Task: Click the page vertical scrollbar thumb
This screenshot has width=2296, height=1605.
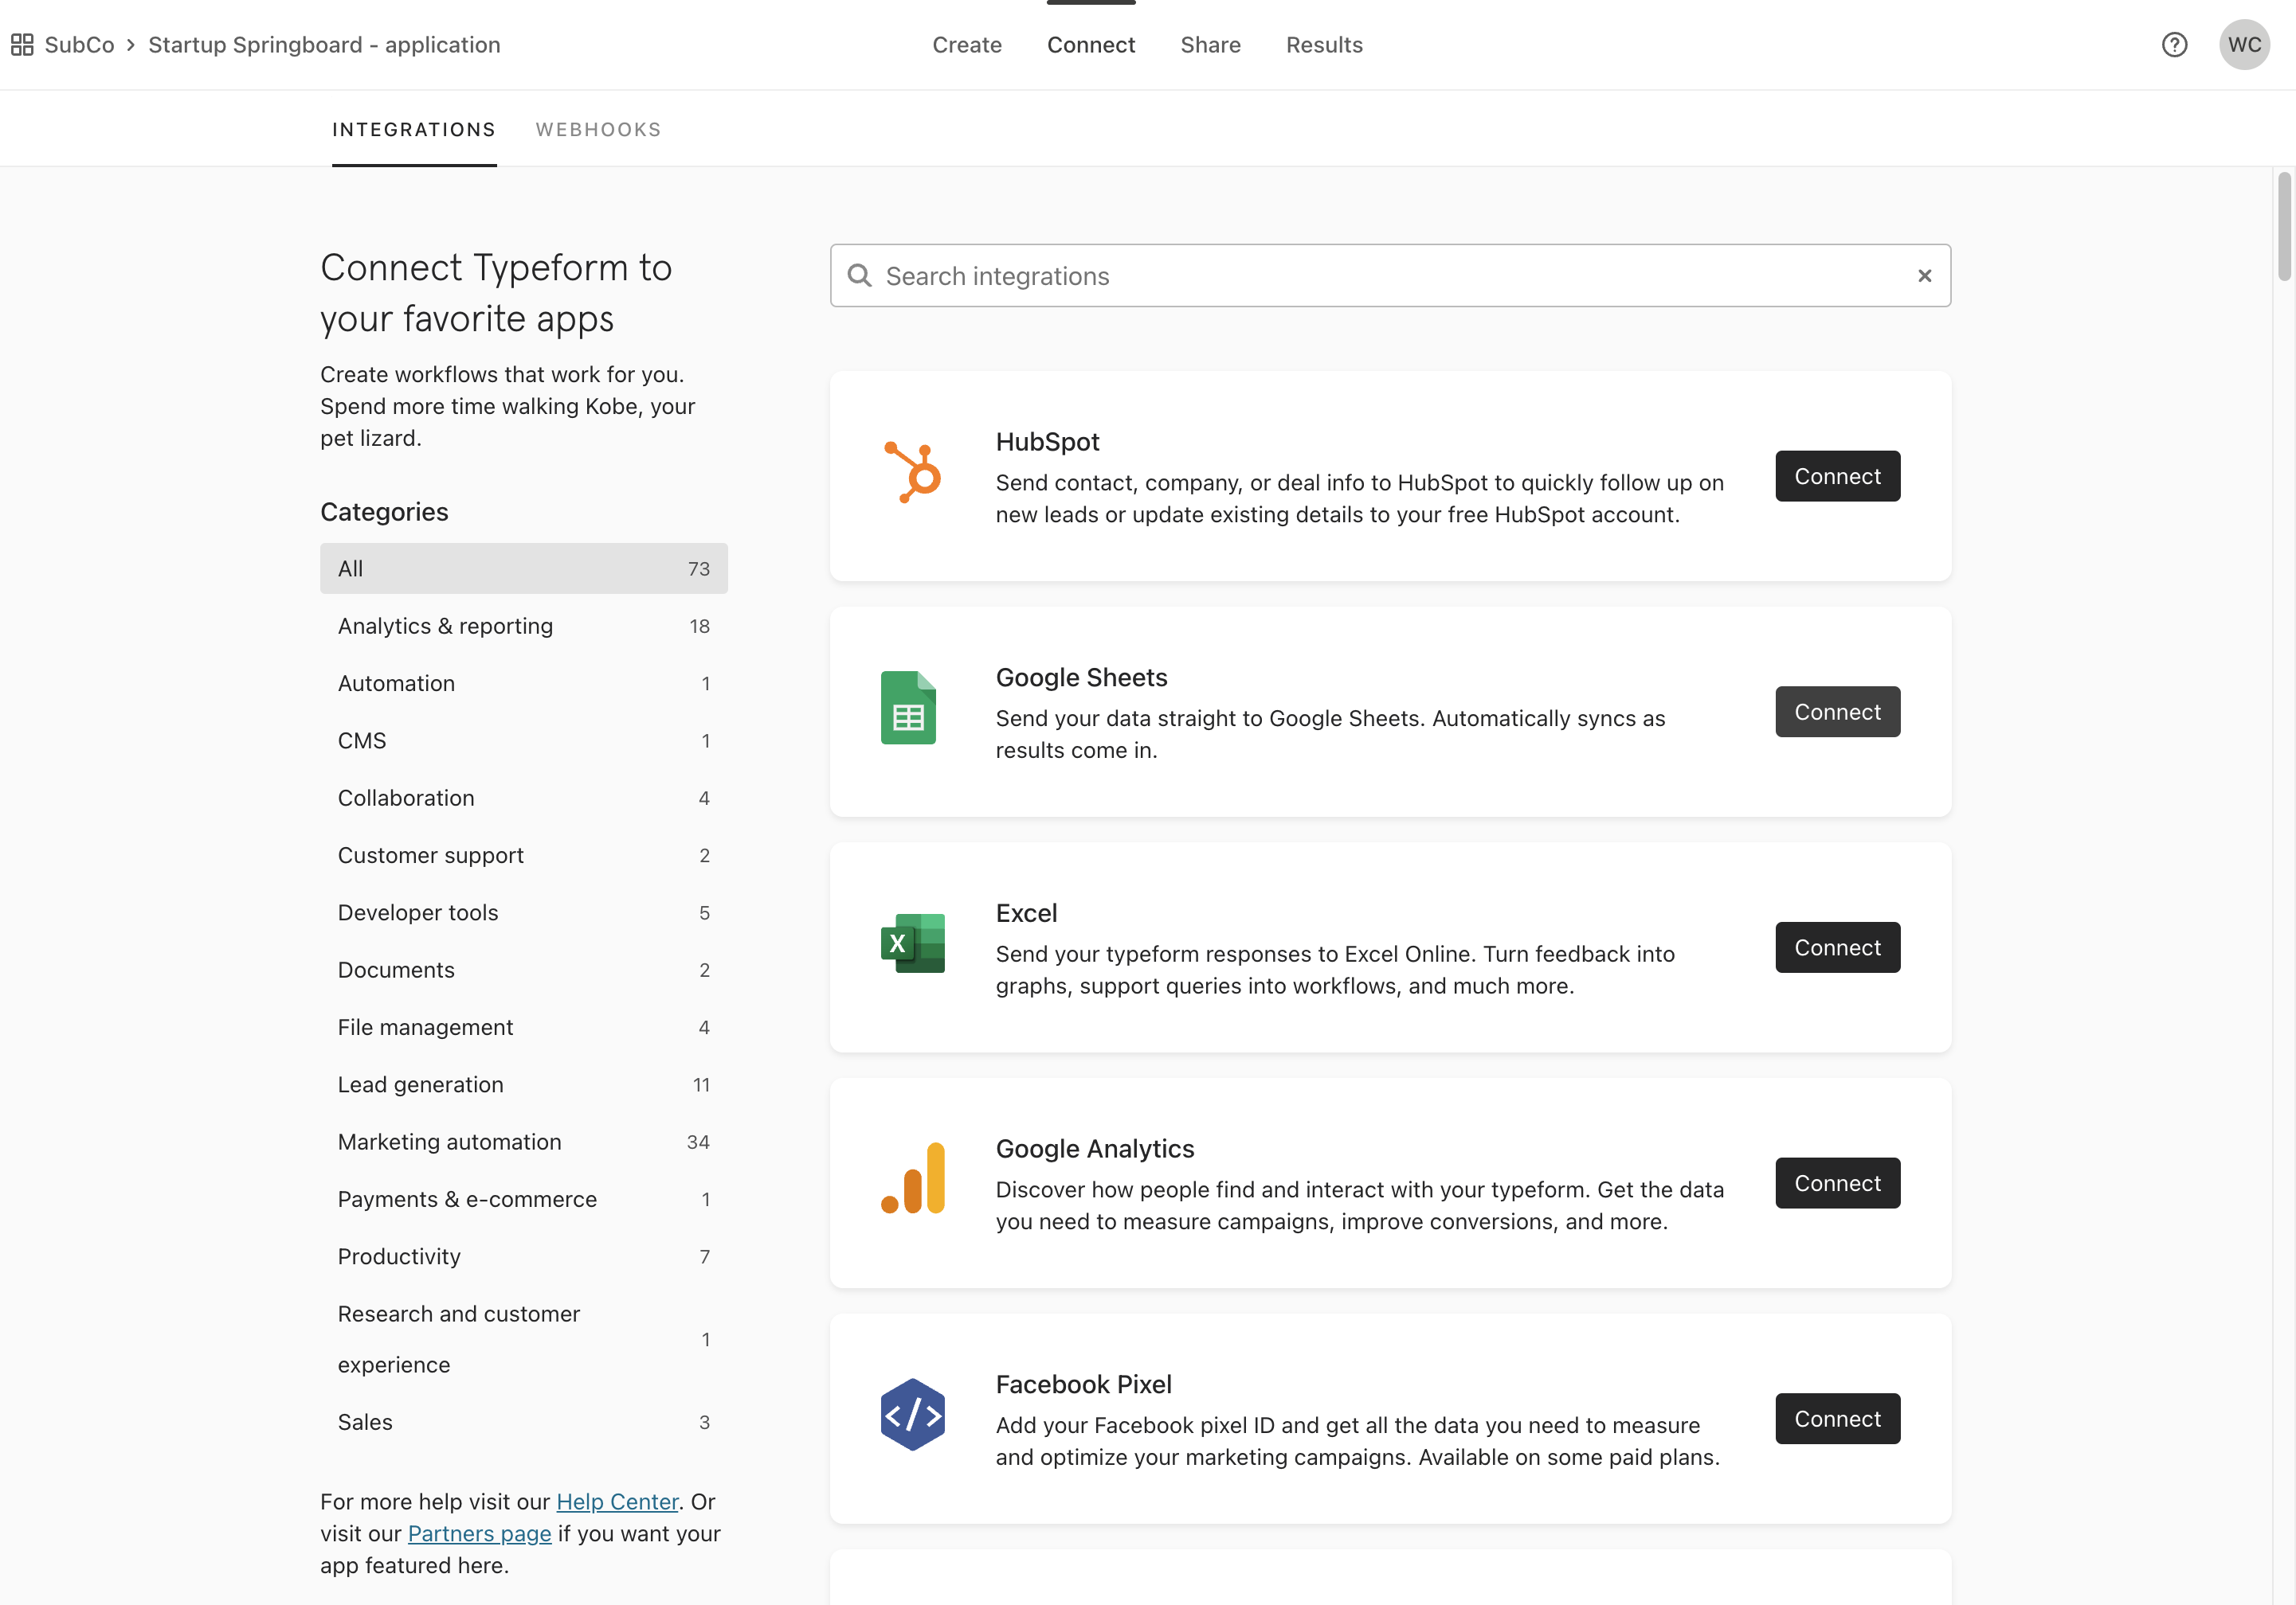Action: (2284, 226)
